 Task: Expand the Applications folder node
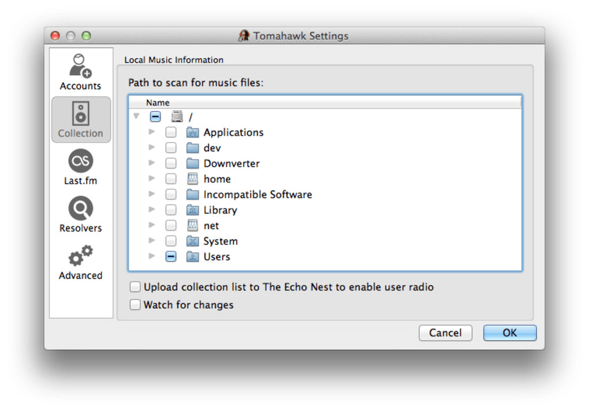pyautogui.click(x=152, y=132)
